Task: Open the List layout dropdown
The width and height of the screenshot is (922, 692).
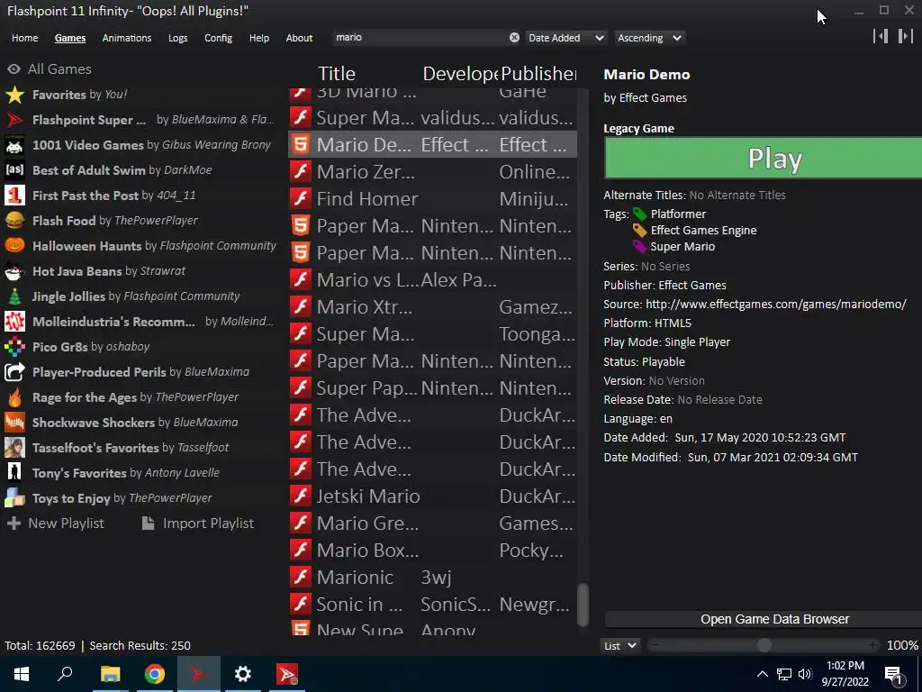Action: tap(619, 645)
